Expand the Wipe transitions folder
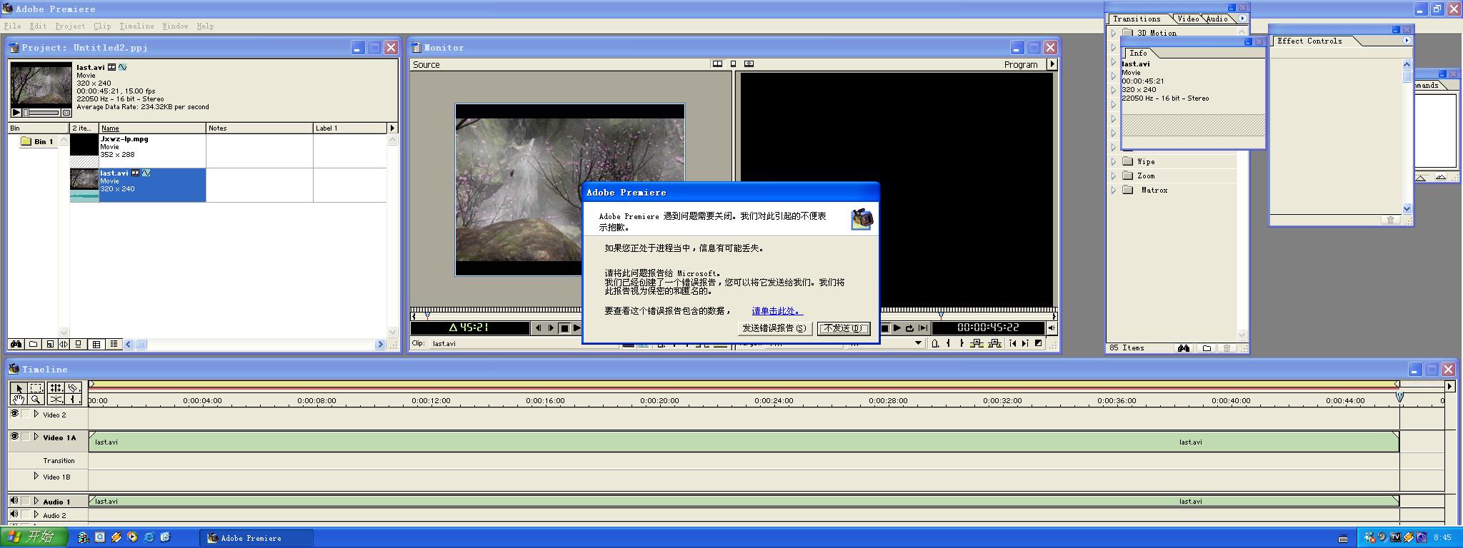The width and height of the screenshot is (1463, 548). tap(1114, 161)
